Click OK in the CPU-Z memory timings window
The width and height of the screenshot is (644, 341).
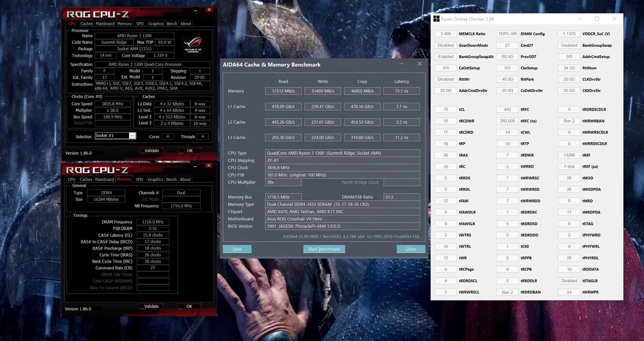(189, 306)
